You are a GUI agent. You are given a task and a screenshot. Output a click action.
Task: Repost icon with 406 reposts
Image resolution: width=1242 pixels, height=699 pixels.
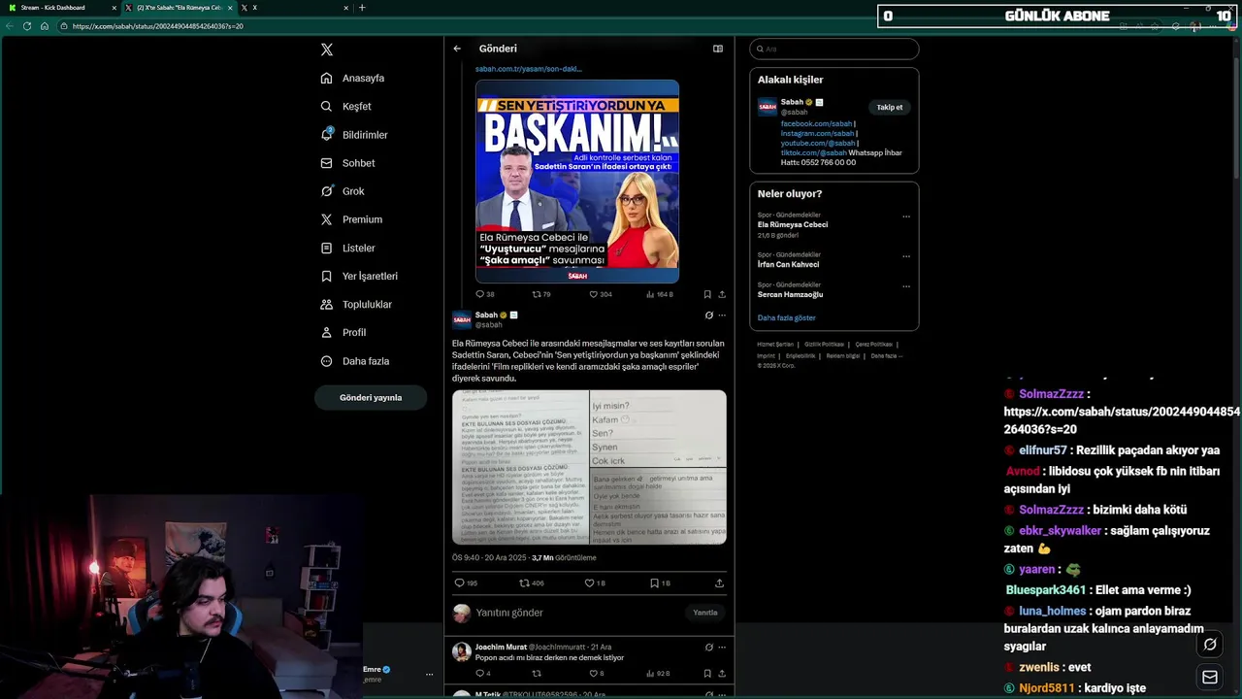click(532, 583)
